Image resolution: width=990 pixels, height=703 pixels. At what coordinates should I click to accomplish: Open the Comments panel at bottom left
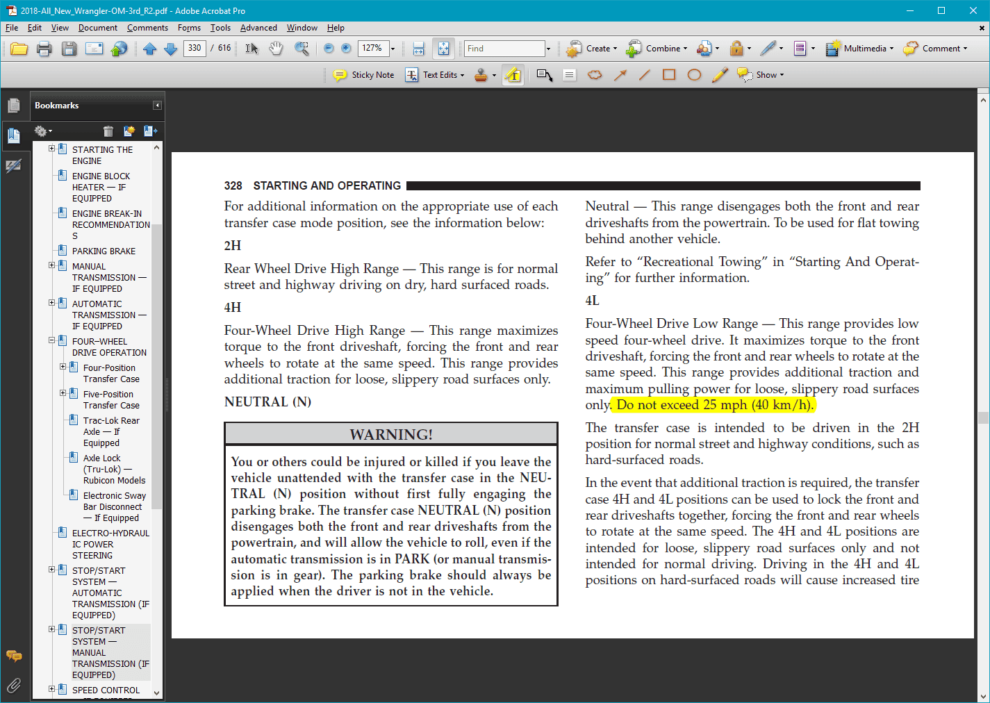14,656
